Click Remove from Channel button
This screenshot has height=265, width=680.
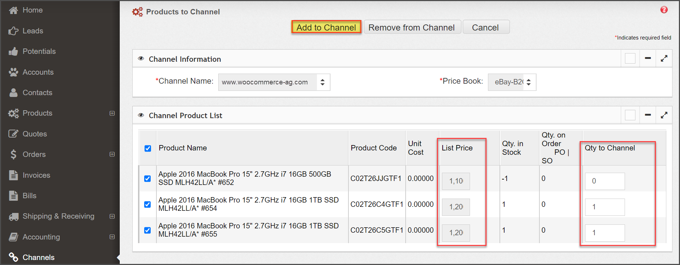pyautogui.click(x=412, y=27)
